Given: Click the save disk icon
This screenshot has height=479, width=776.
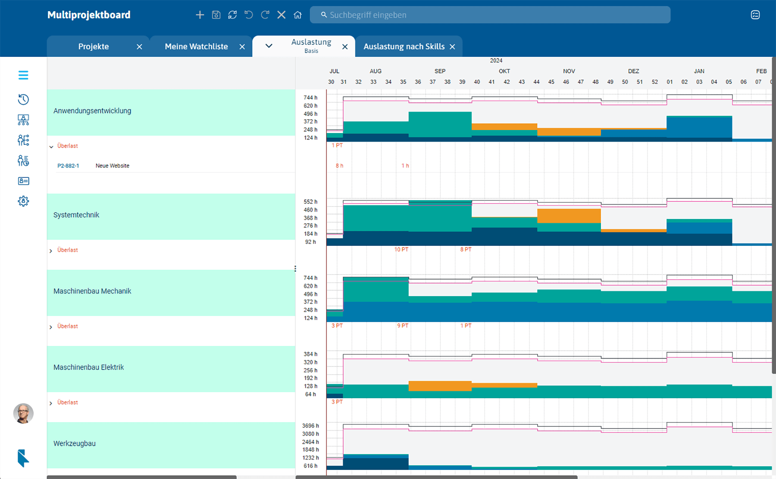Looking at the screenshot, I should point(216,15).
